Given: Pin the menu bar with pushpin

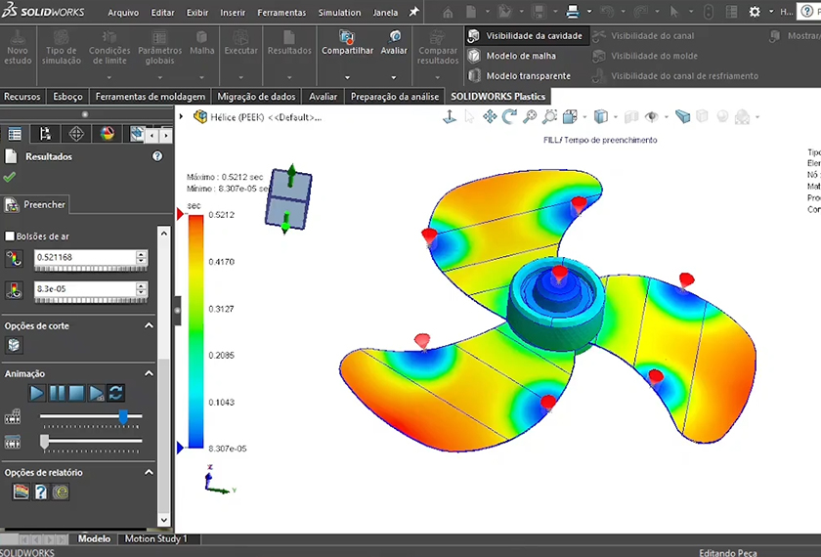Looking at the screenshot, I should coord(413,12).
